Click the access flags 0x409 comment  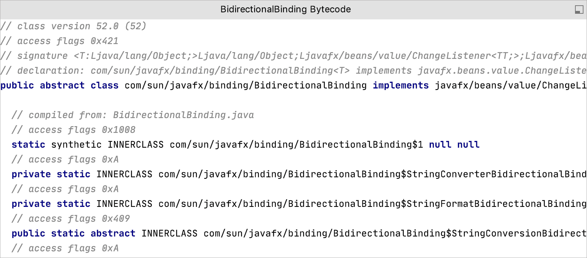point(71,219)
